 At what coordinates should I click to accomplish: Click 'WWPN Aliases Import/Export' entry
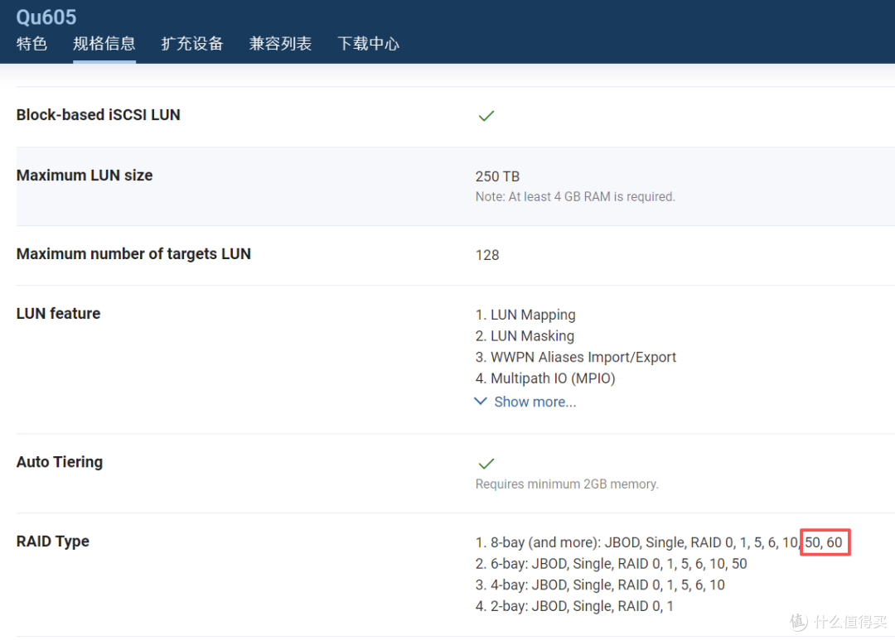pyautogui.click(x=576, y=357)
